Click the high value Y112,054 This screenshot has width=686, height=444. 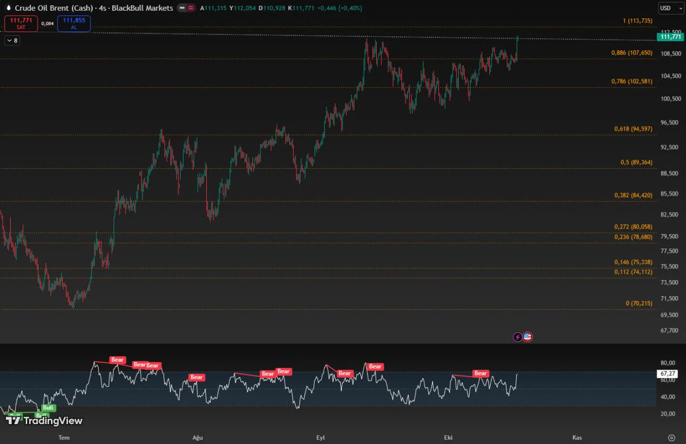pos(242,9)
